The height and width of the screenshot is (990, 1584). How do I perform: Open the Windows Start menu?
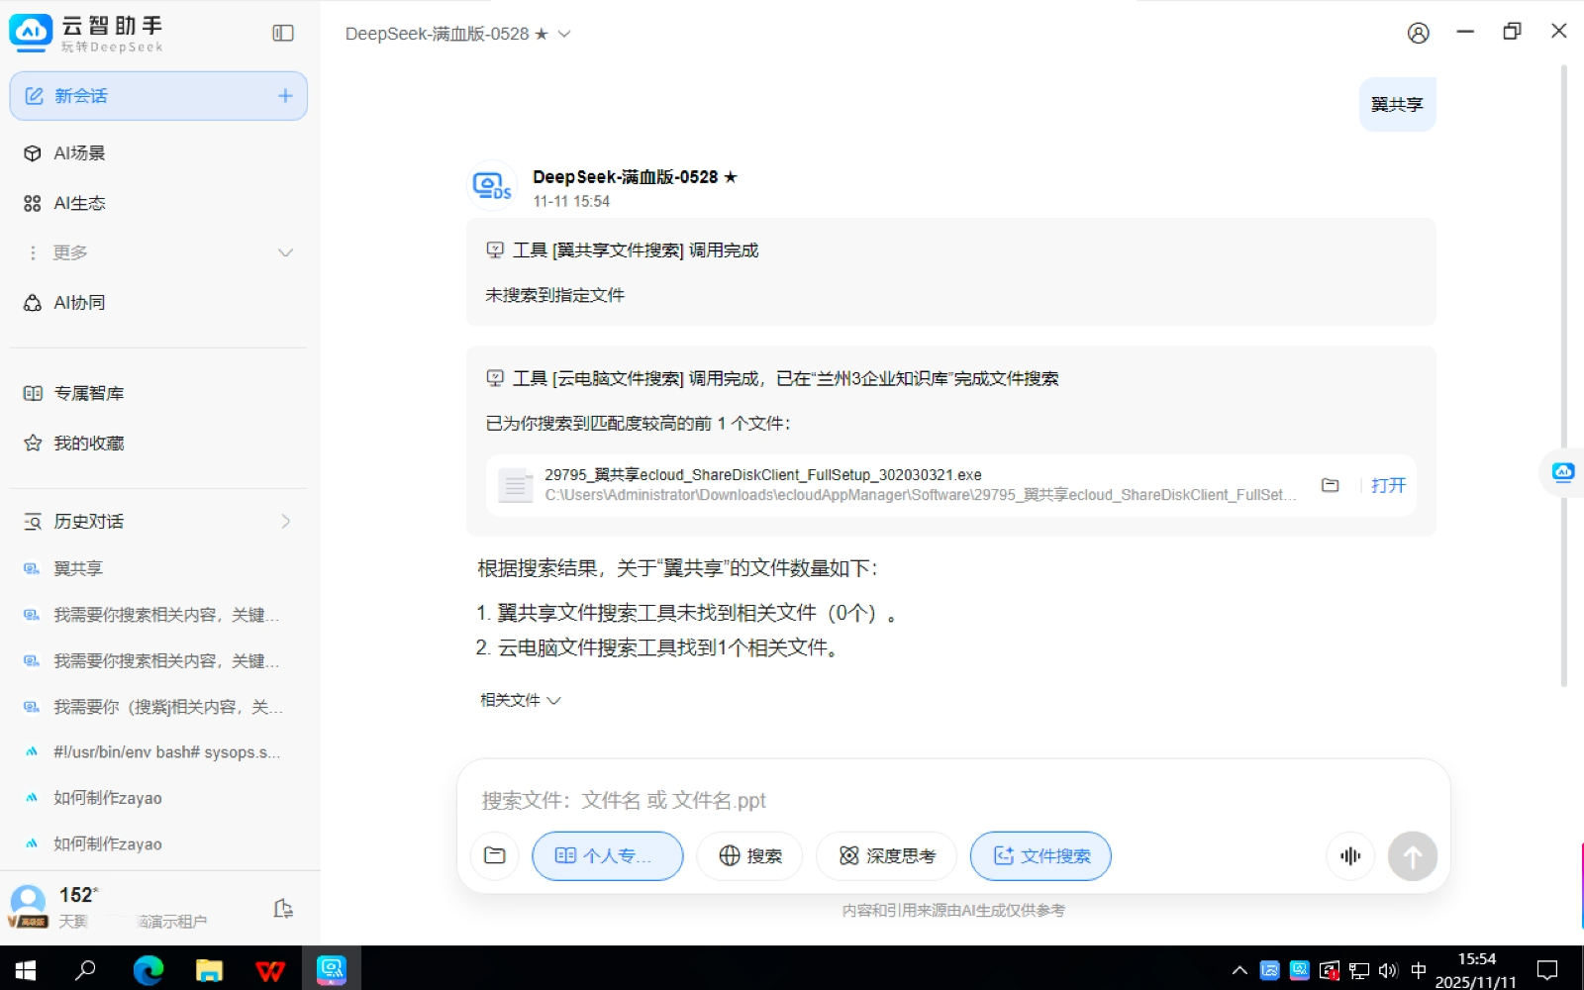click(x=26, y=969)
